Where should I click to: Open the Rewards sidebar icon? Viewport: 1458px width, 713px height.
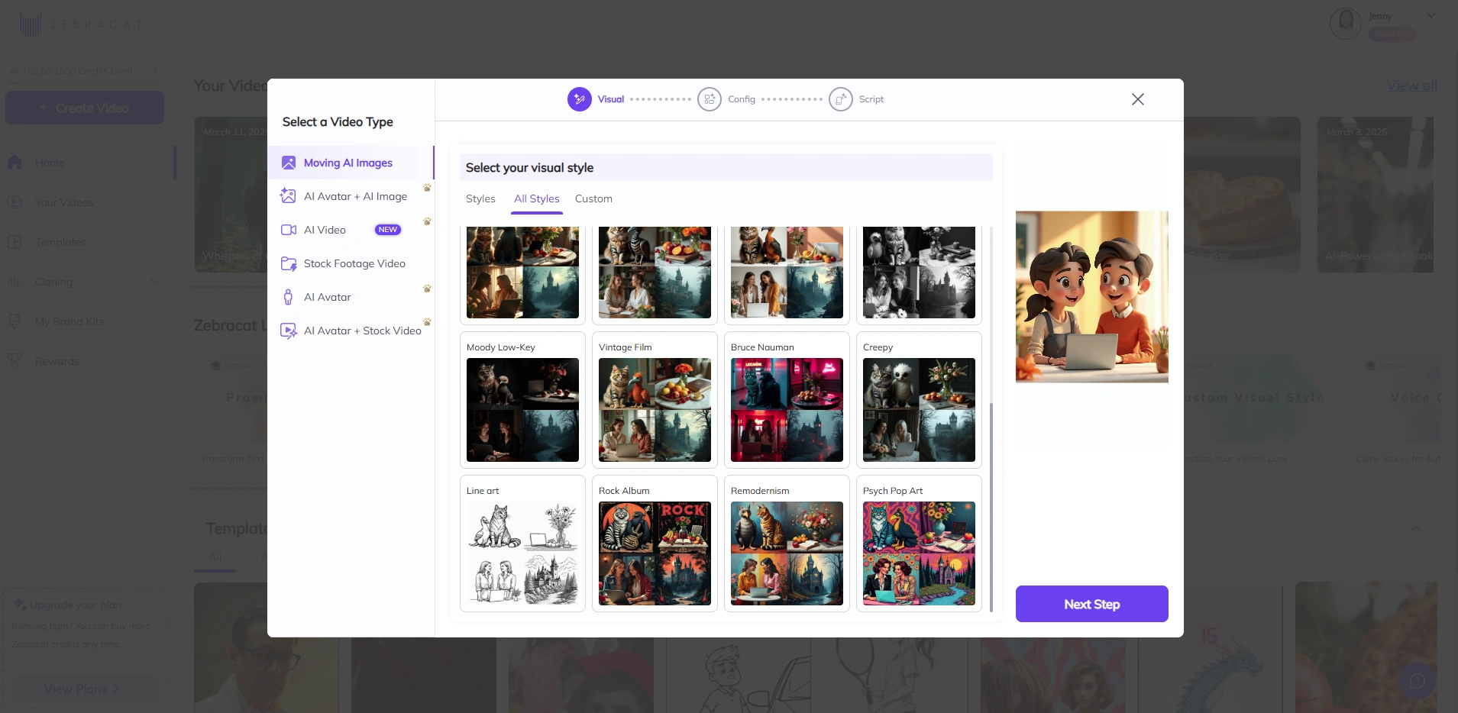coord(15,361)
